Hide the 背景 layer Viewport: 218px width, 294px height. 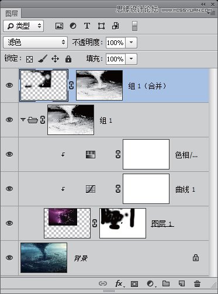[9, 258]
